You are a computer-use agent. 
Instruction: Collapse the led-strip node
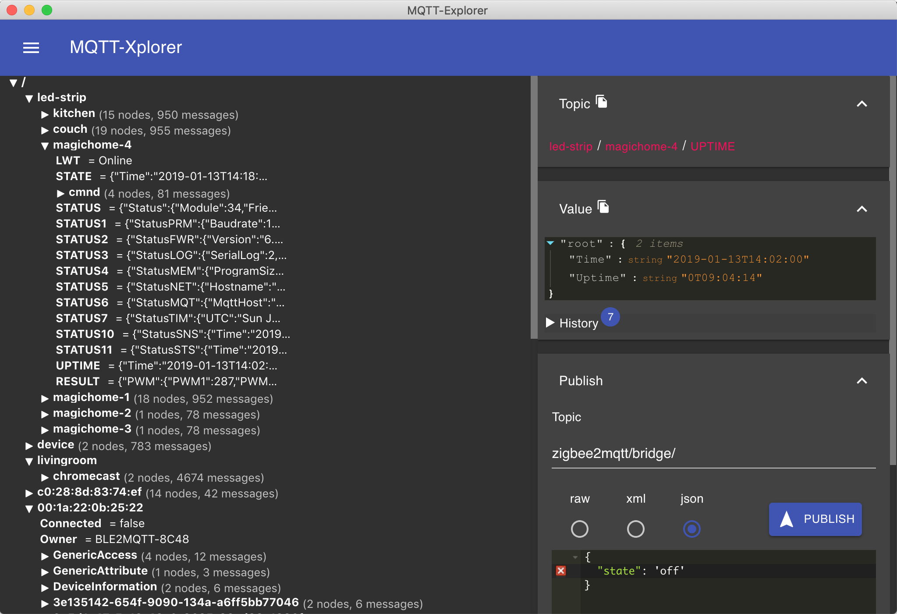(29, 99)
